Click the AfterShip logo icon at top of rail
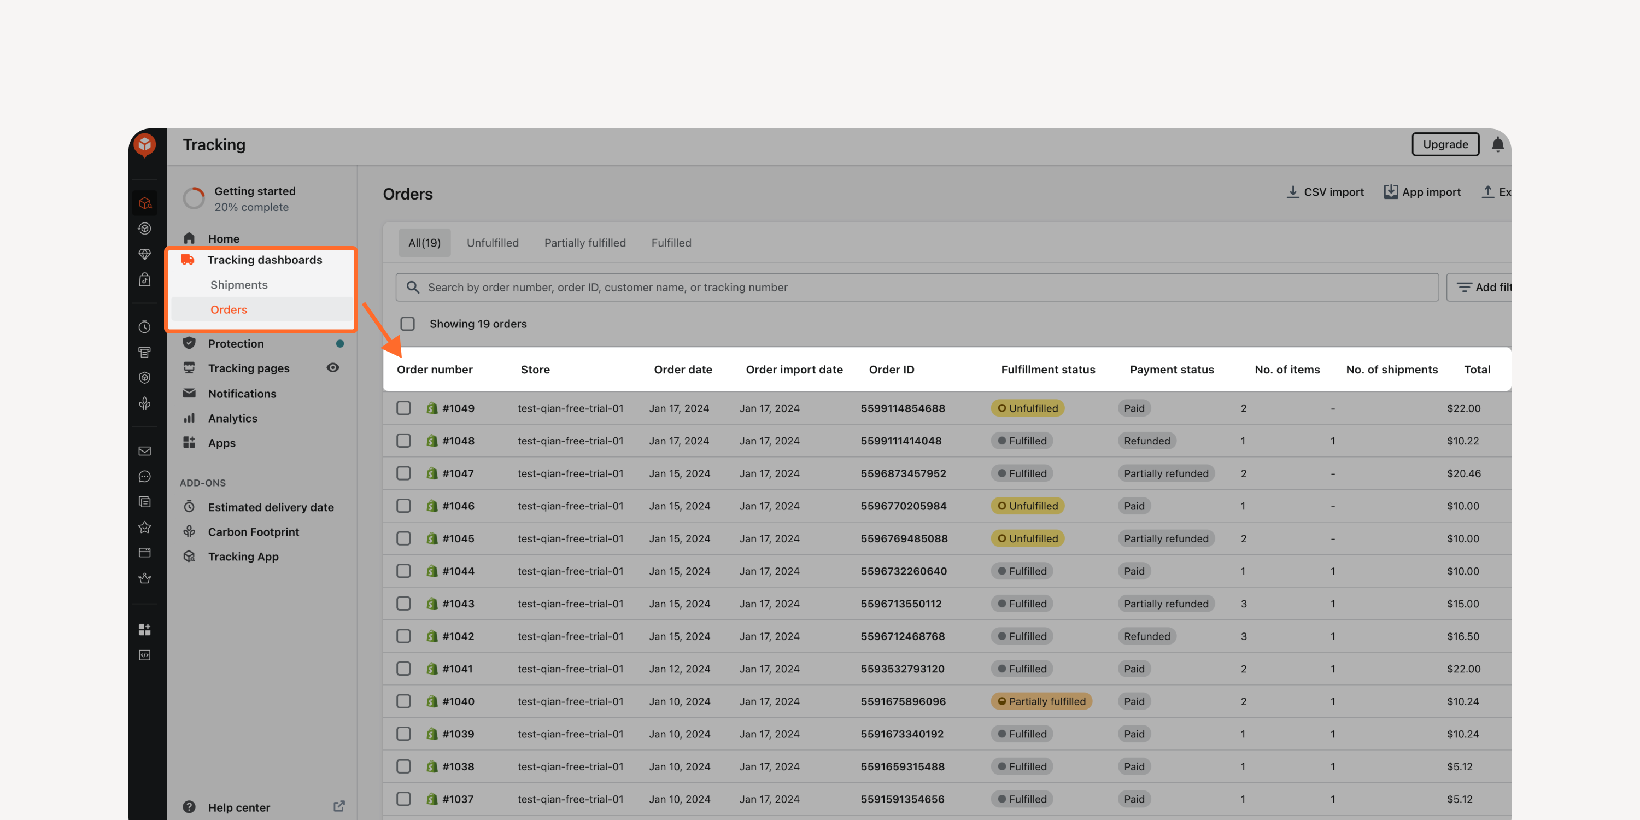The width and height of the screenshot is (1640, 820). 145,145
